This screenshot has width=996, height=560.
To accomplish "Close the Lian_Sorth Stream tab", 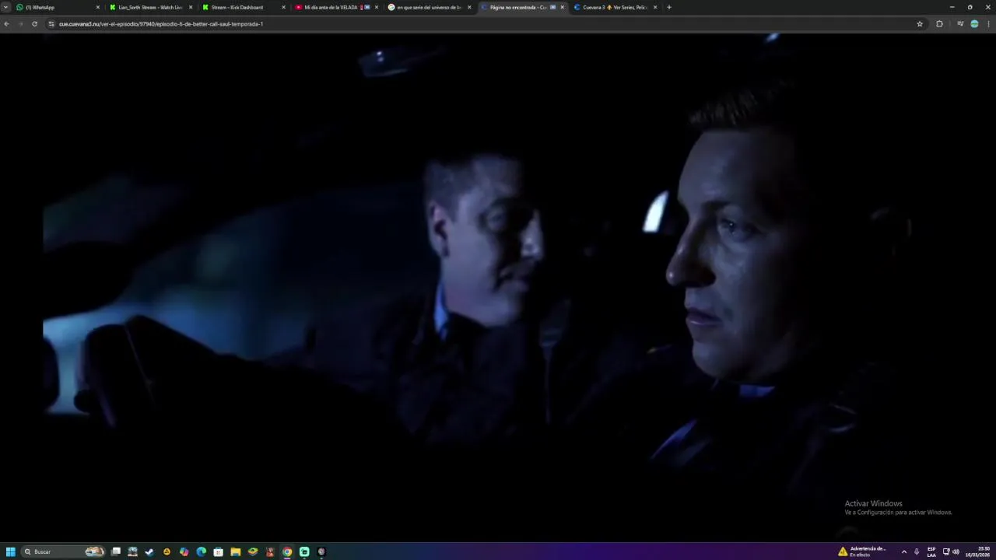I will click(191, 7).
